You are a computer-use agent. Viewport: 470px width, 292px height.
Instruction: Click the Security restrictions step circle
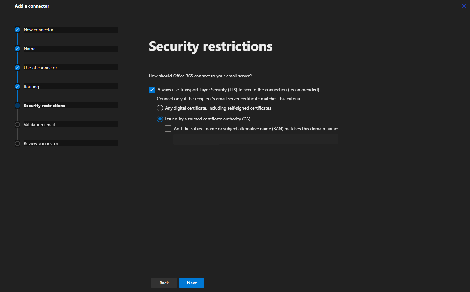[17, 106]
